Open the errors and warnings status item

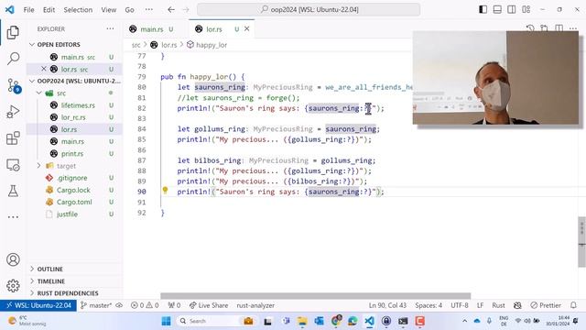pos(145,305)
